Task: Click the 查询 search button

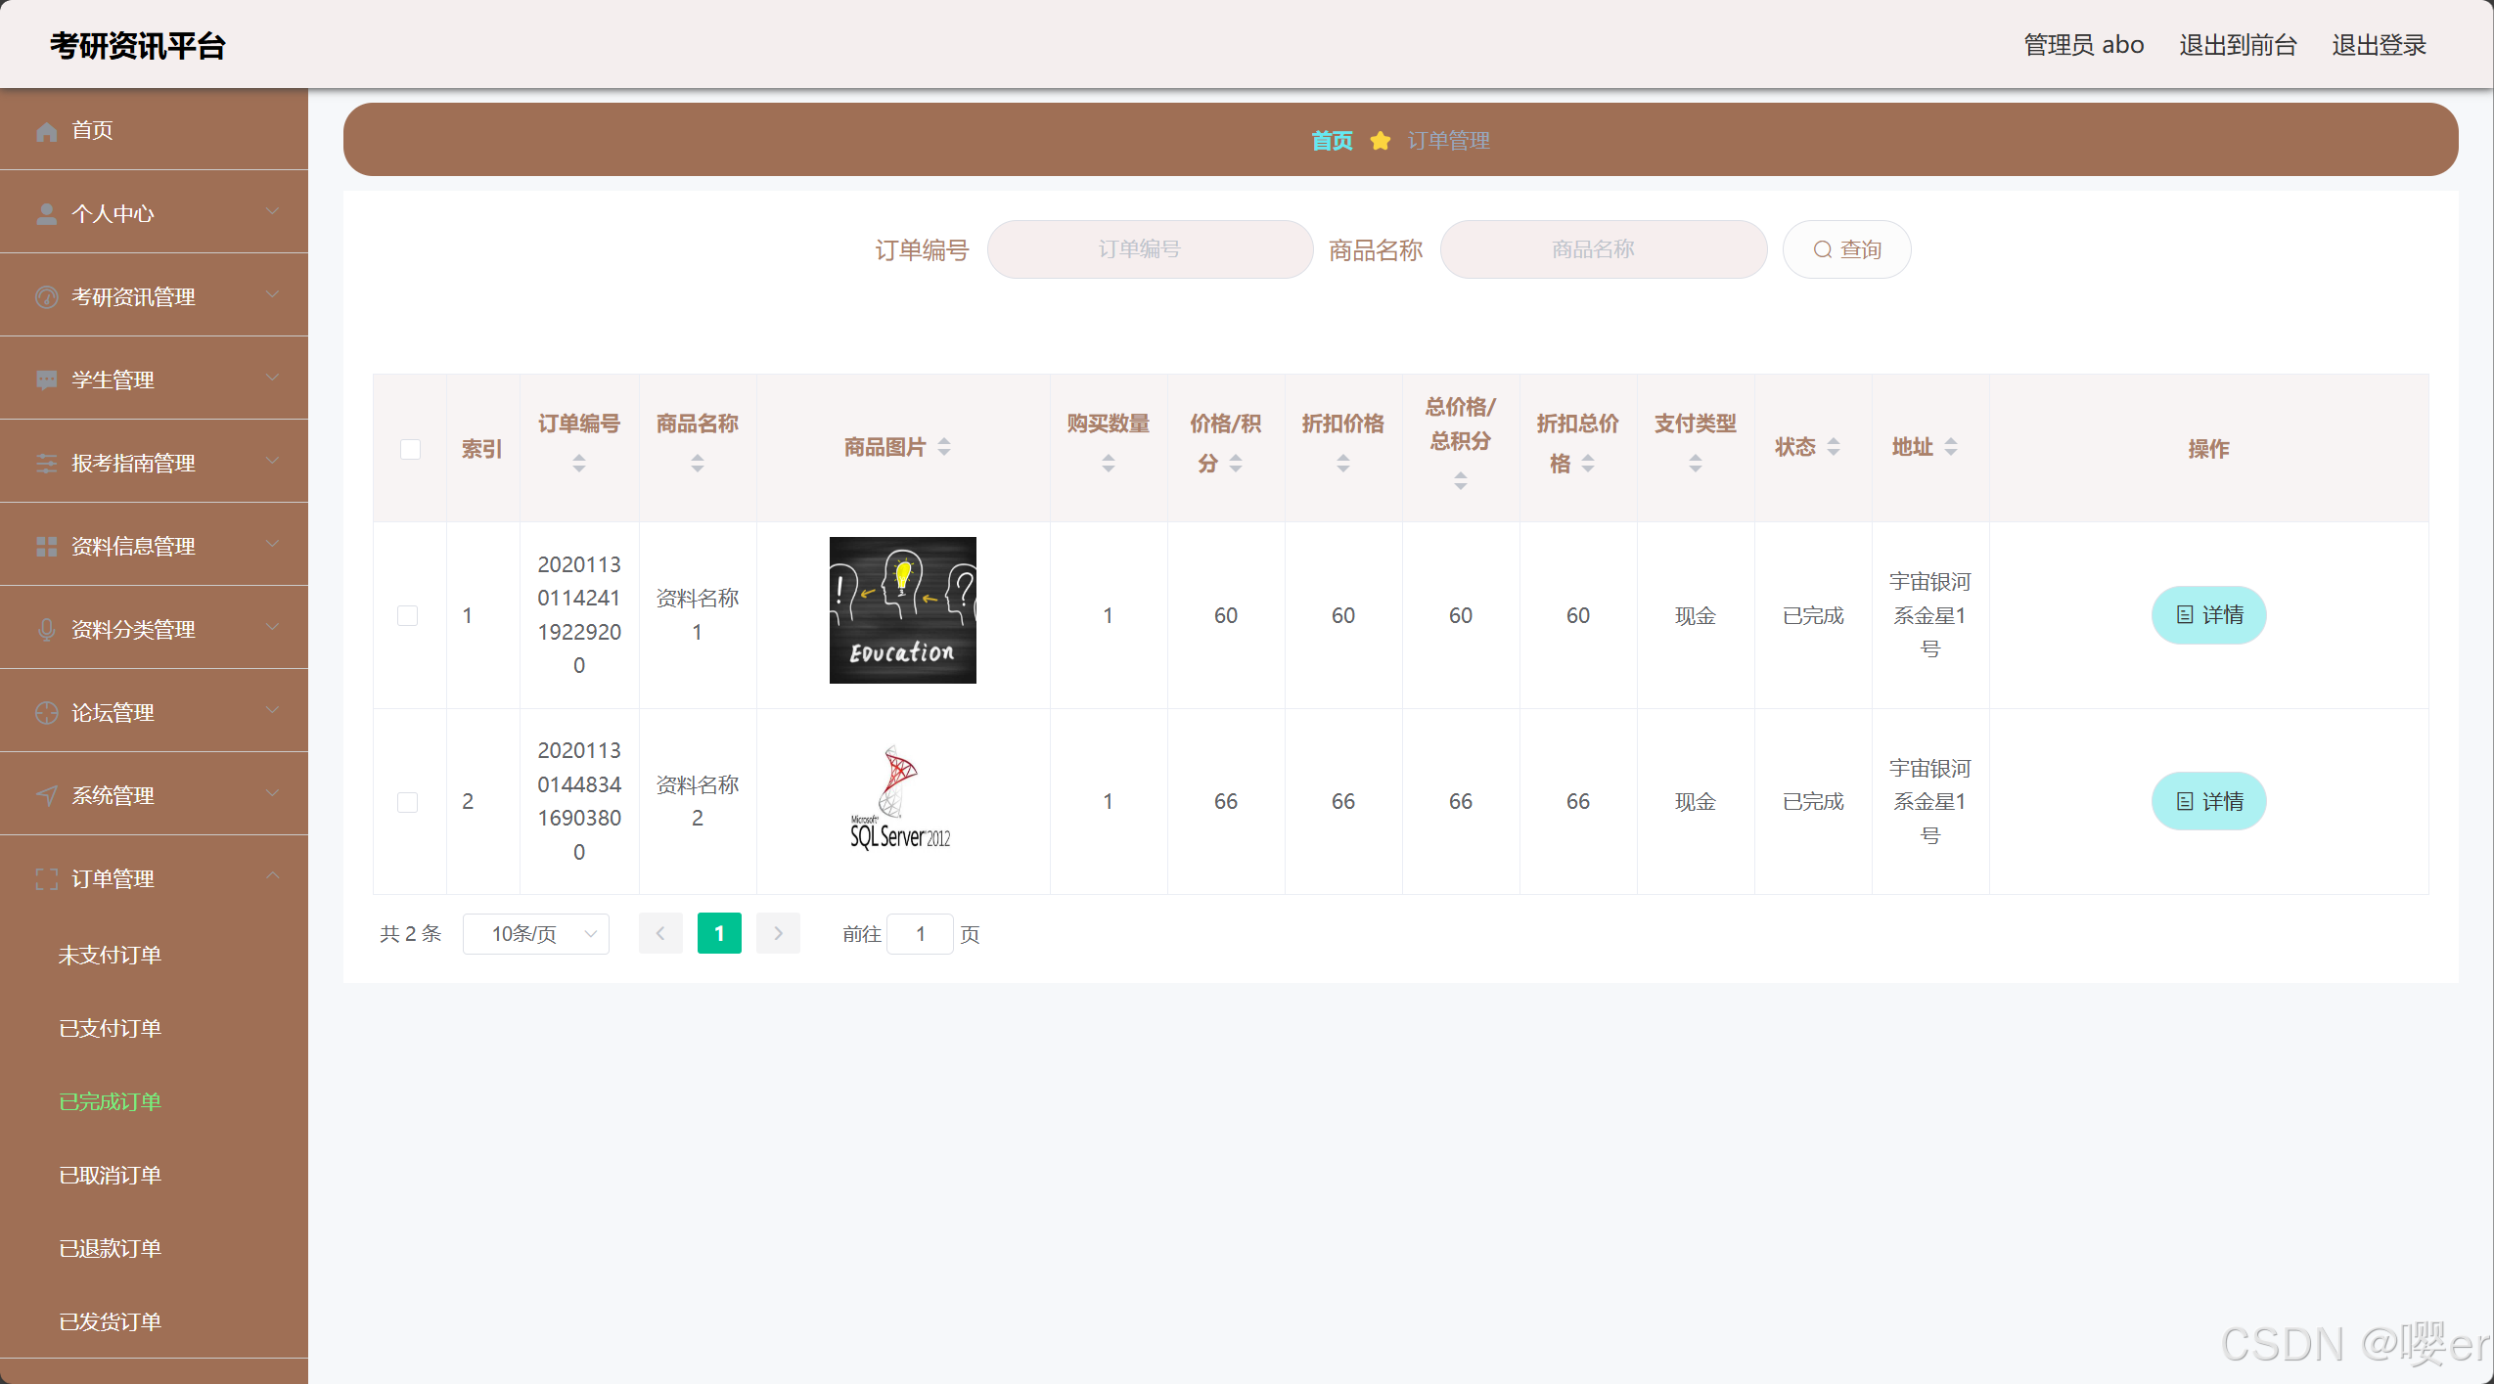Action: pos(1846,249)
